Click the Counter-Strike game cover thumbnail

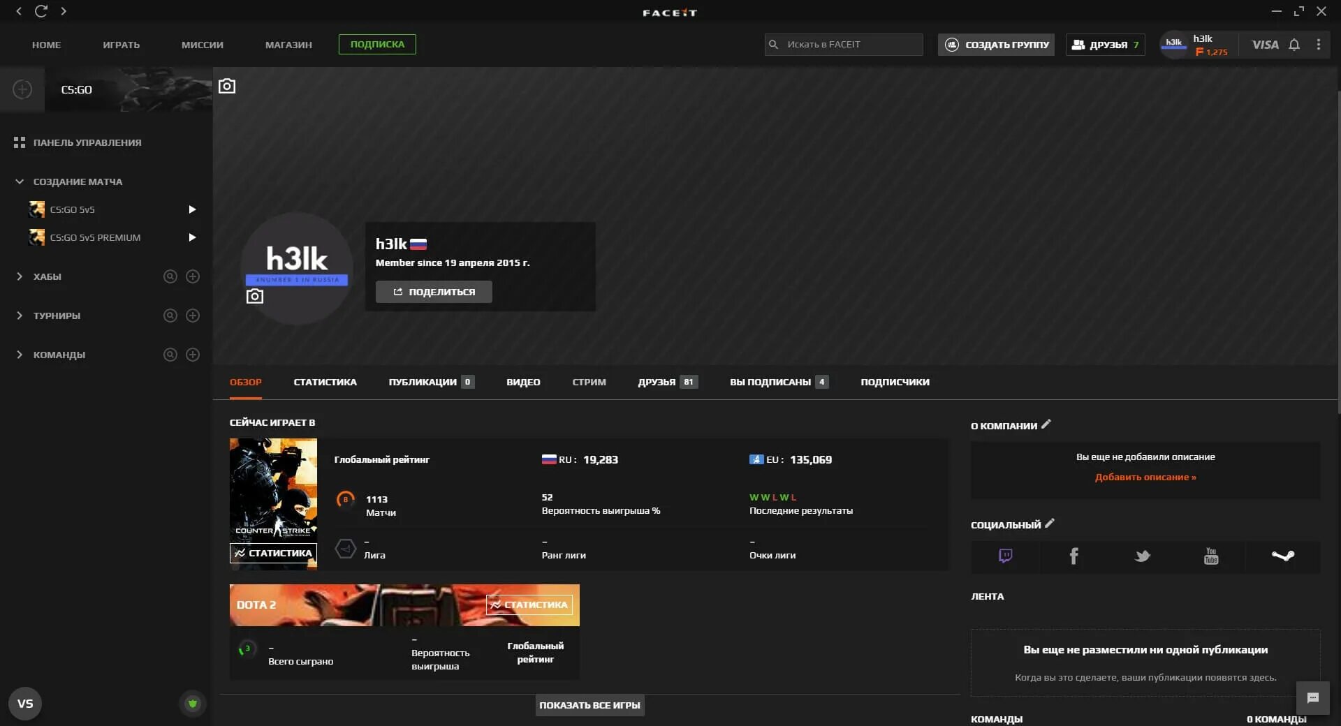pos(273,490)
